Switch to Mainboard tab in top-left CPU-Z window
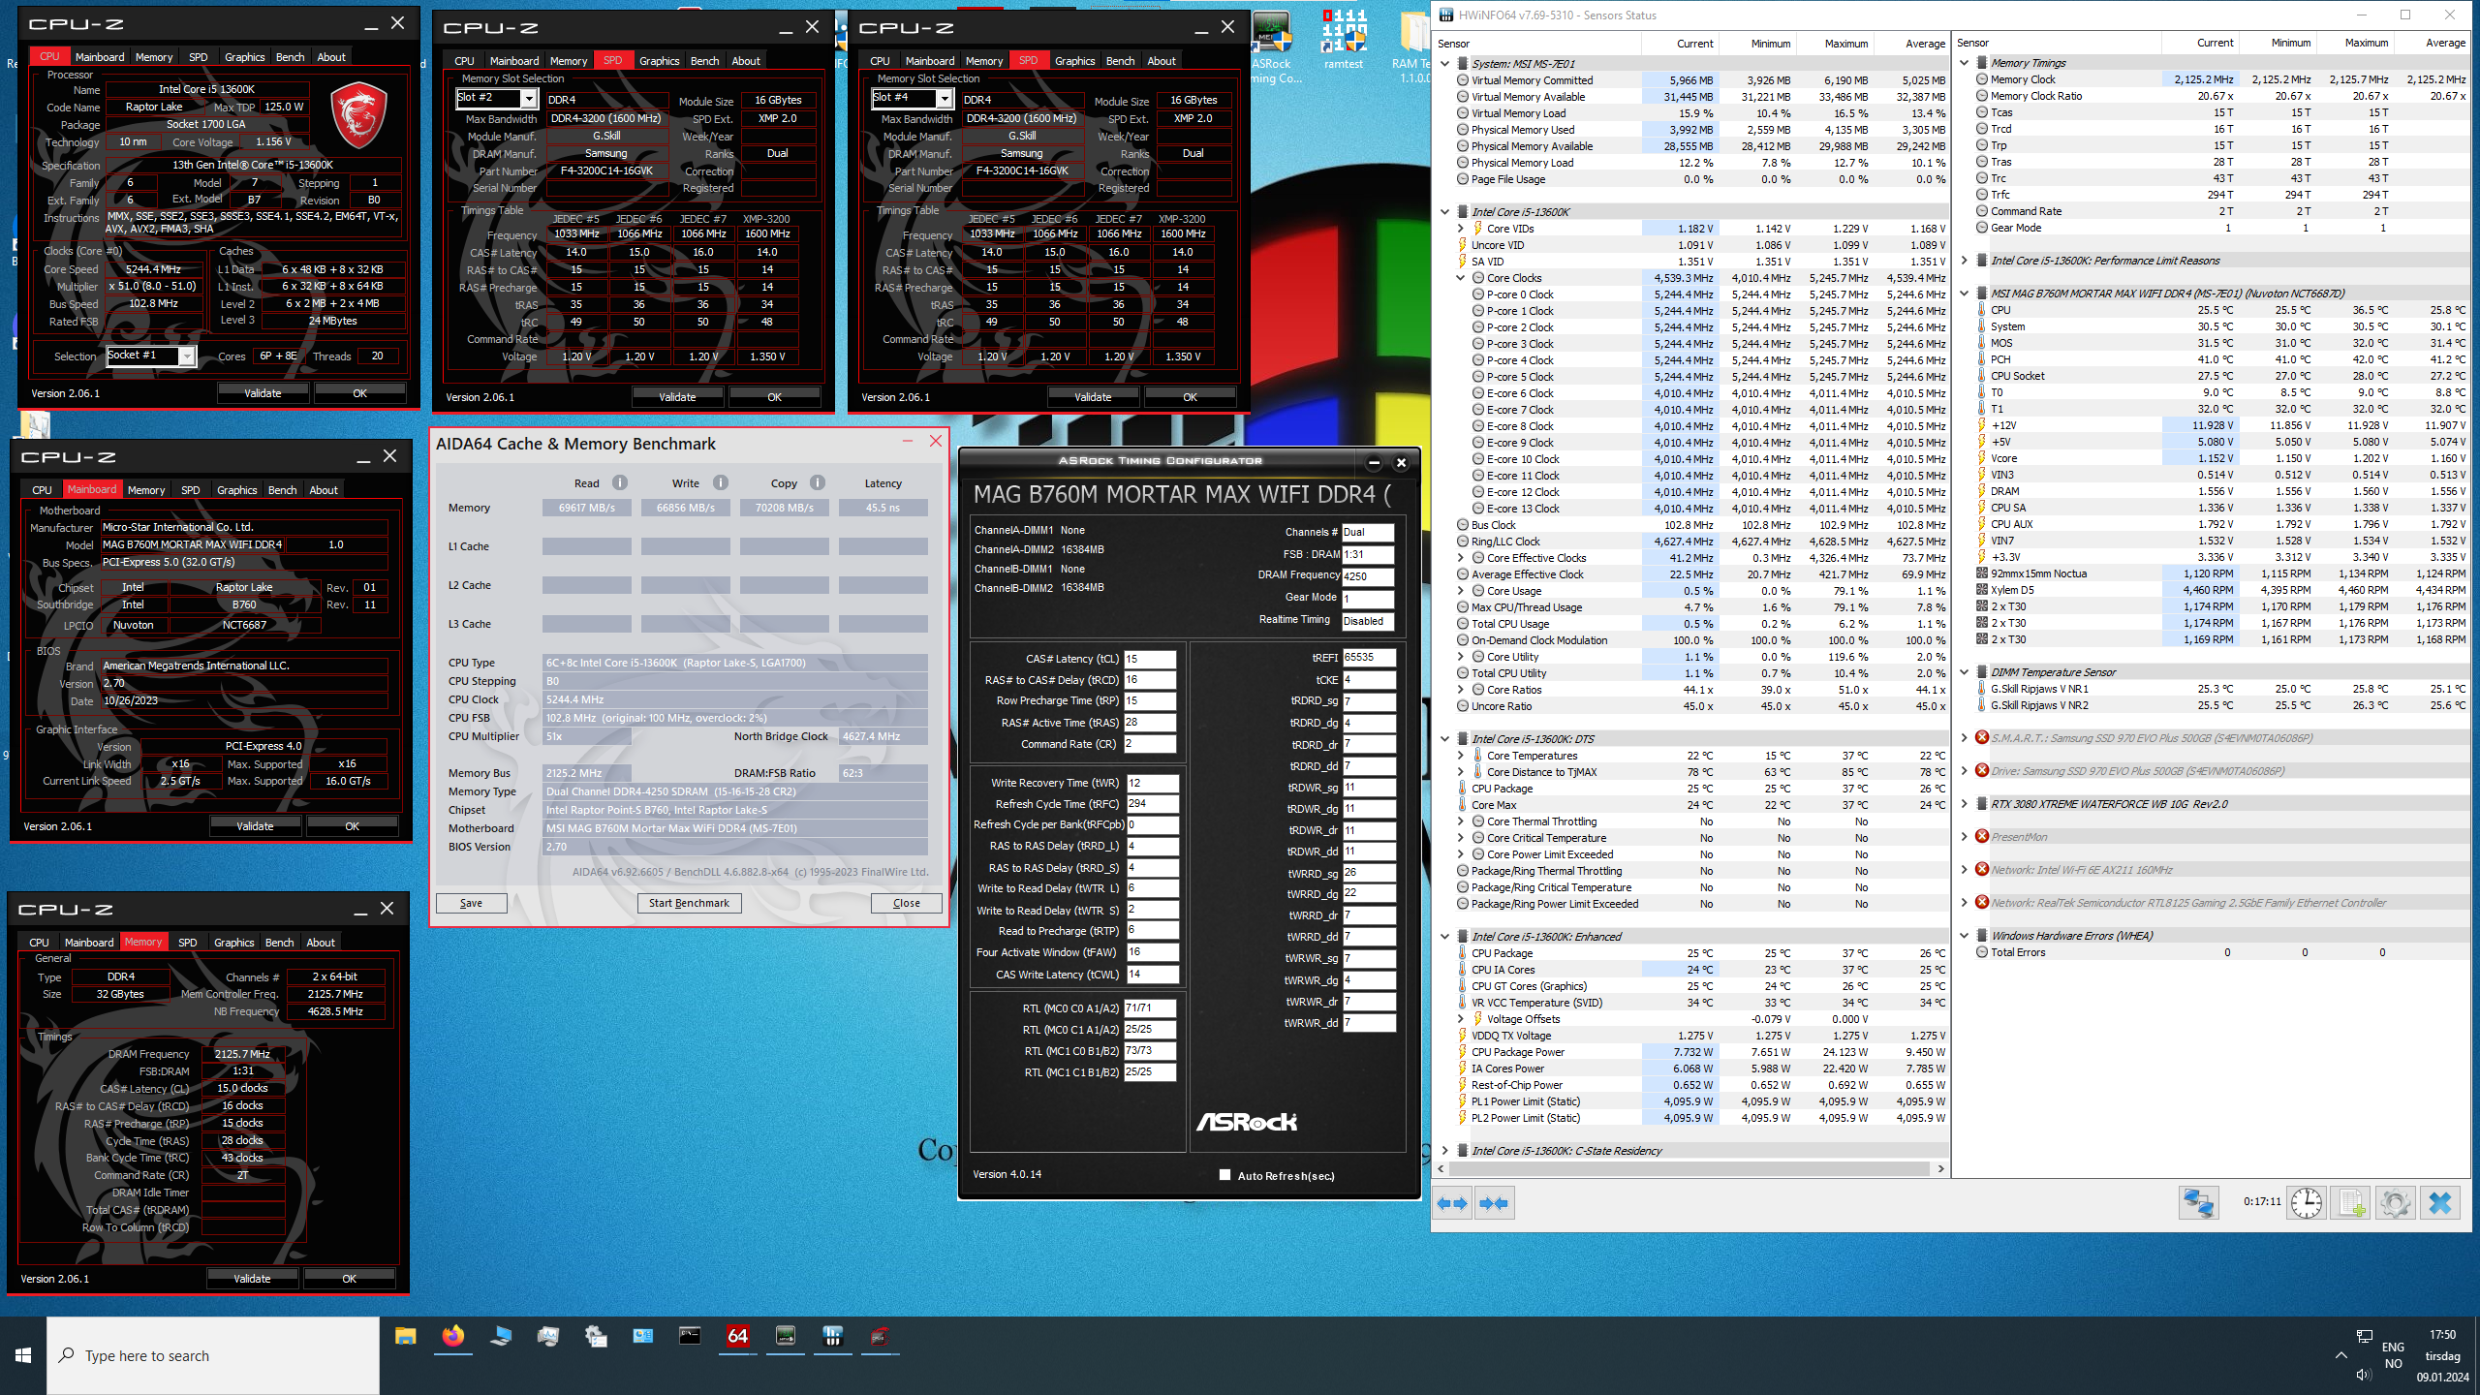This screenshot has width=2480, height=1395. tap(100, 57)
